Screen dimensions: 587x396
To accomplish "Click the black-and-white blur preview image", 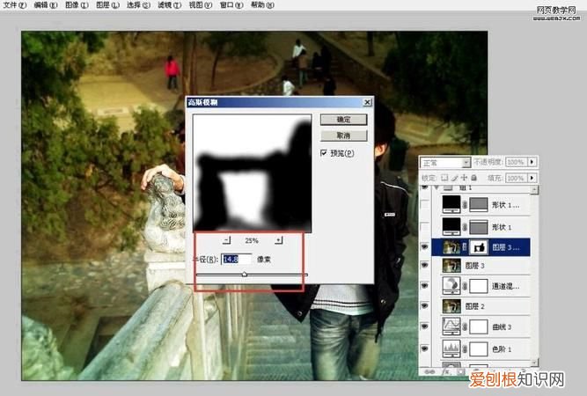I will click(252, 173).
